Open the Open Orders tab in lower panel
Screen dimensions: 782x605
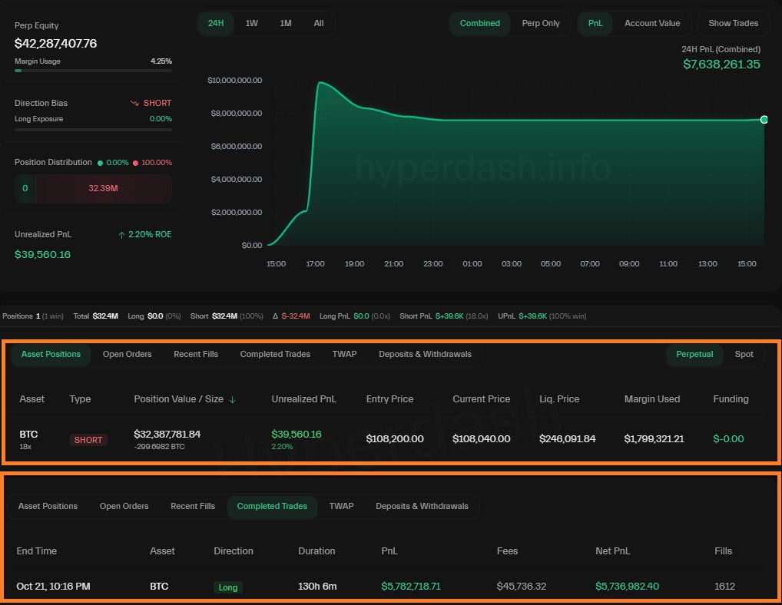pos(124,506)
